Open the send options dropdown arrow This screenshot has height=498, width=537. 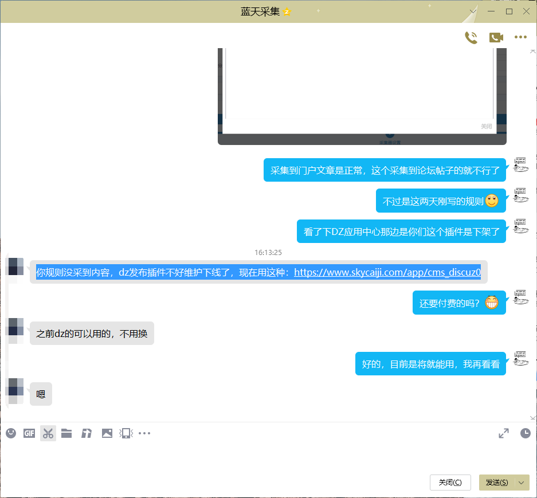(522, 483)
